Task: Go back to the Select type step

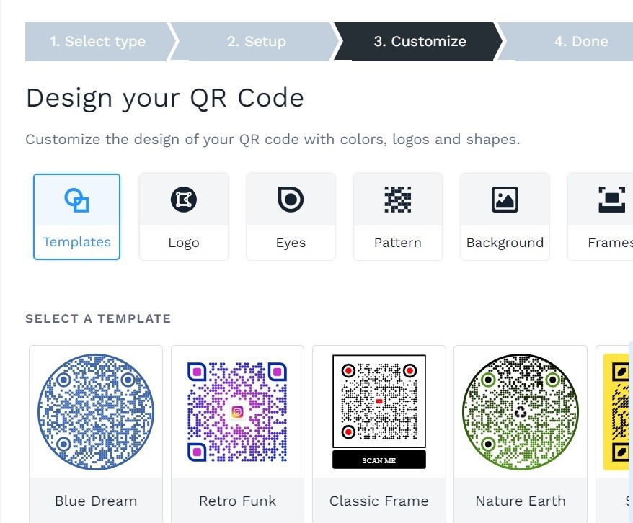Action: tap(97, 41)
